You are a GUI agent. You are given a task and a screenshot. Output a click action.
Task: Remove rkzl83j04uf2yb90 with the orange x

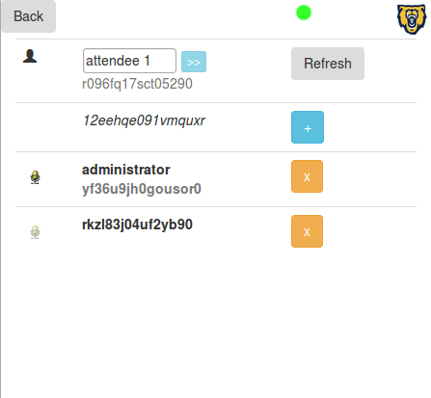[x=307, y=231]
